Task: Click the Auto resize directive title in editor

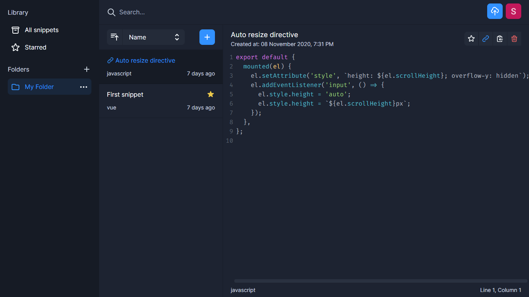Action: (264, 35)
